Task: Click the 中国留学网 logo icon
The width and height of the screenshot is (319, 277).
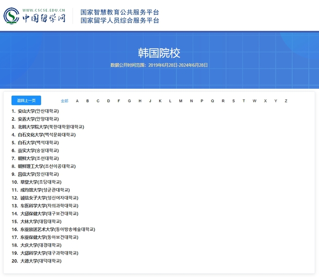Action: [x=12, y=16]
